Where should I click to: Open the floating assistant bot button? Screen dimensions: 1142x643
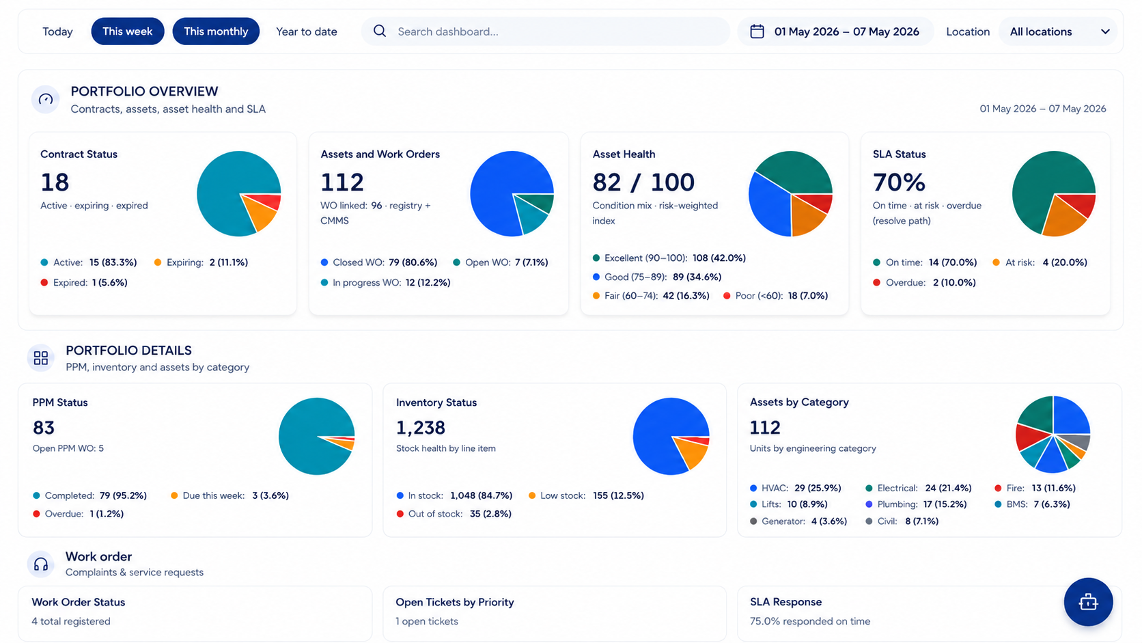coord(1088,602)
